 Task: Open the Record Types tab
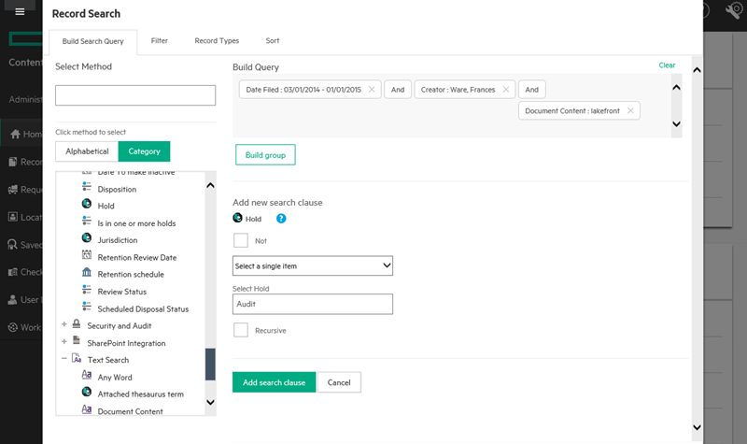pos(217,41)
